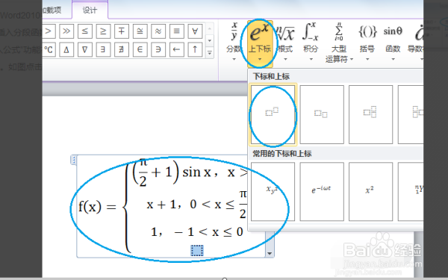Insert the approximately-equal ≅ symbol
448x280 pixels.
[x=140, y=31]
